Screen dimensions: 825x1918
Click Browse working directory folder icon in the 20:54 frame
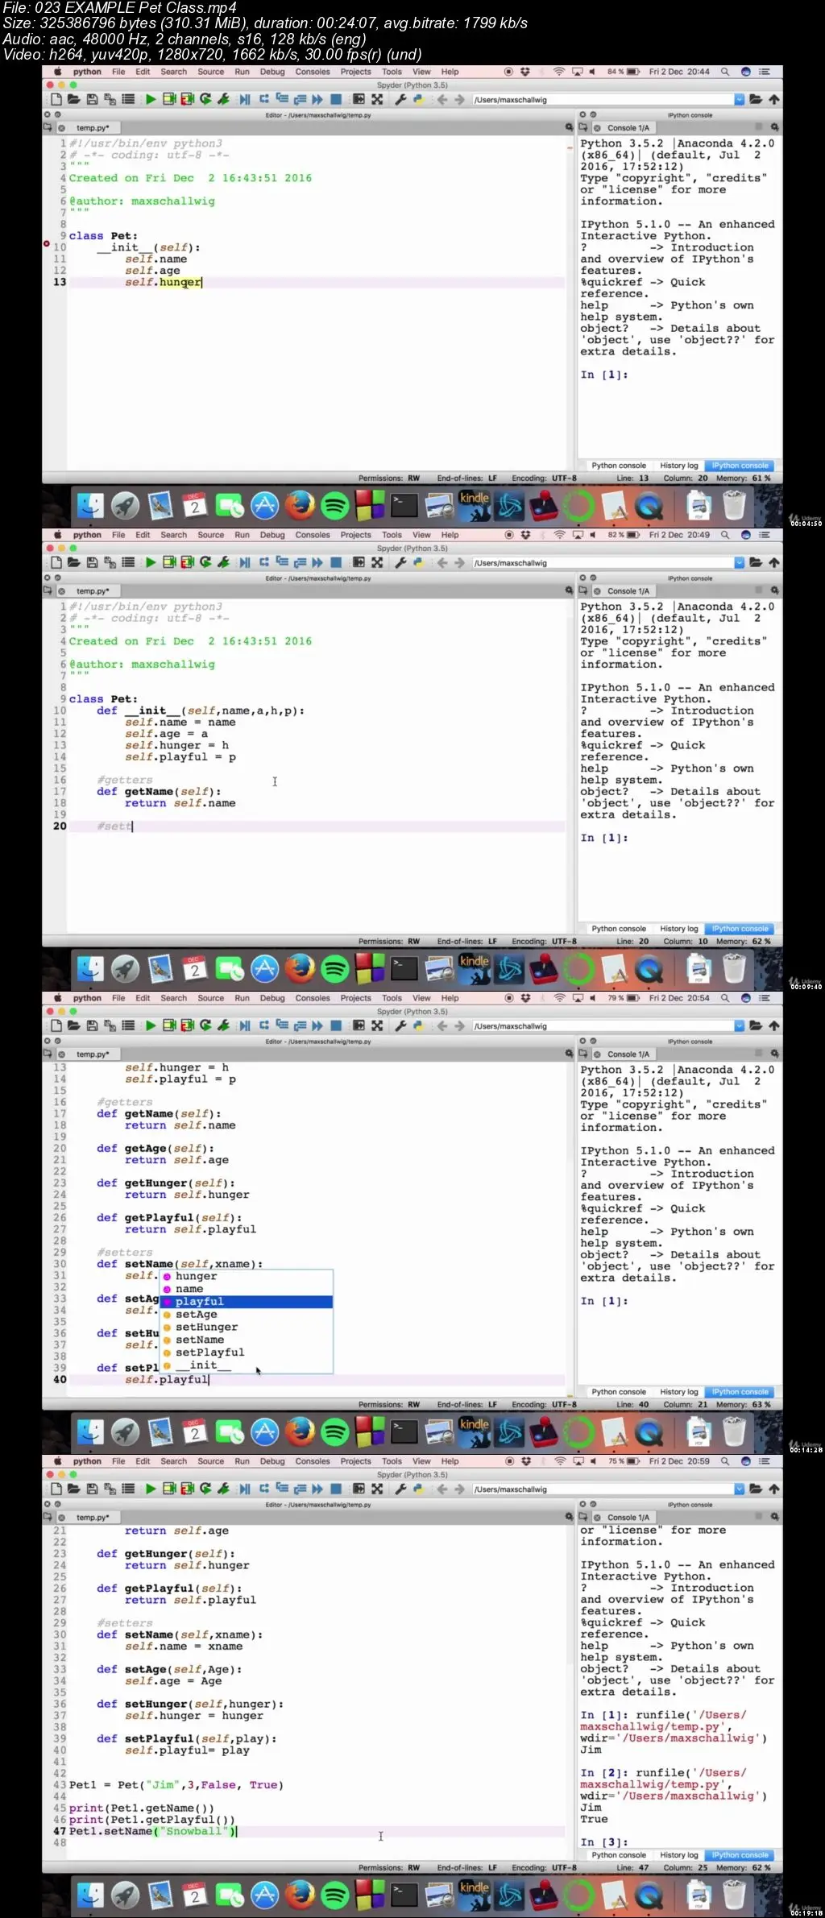point(756,1026)
